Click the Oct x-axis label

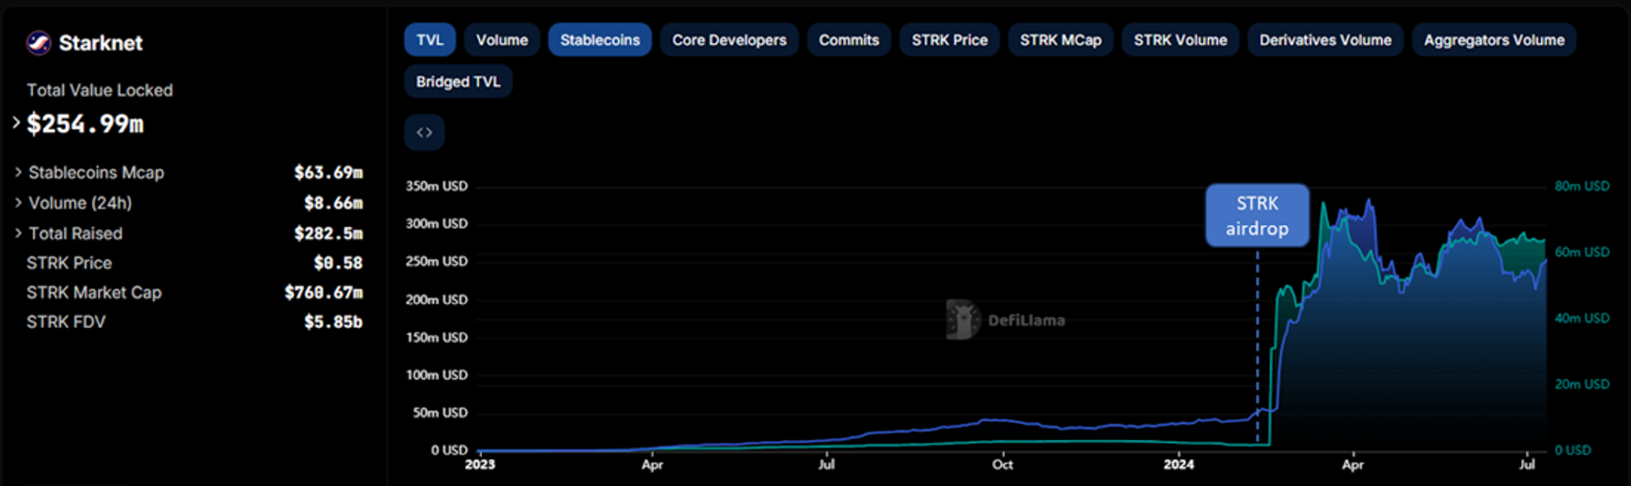(1002, 464)
